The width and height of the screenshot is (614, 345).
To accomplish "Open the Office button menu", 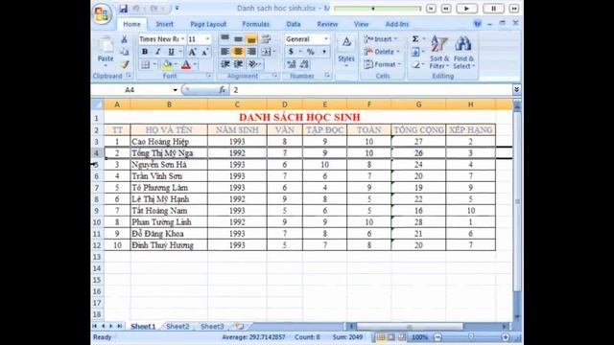I will click(x=102, y=13).
